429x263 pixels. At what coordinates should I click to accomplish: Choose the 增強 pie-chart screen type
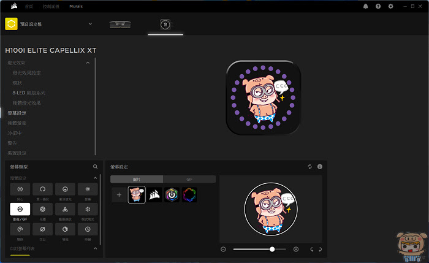click(x=65, y=229)
